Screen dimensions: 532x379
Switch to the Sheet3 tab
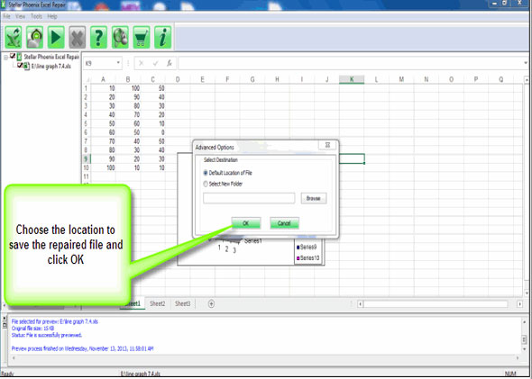182,303
